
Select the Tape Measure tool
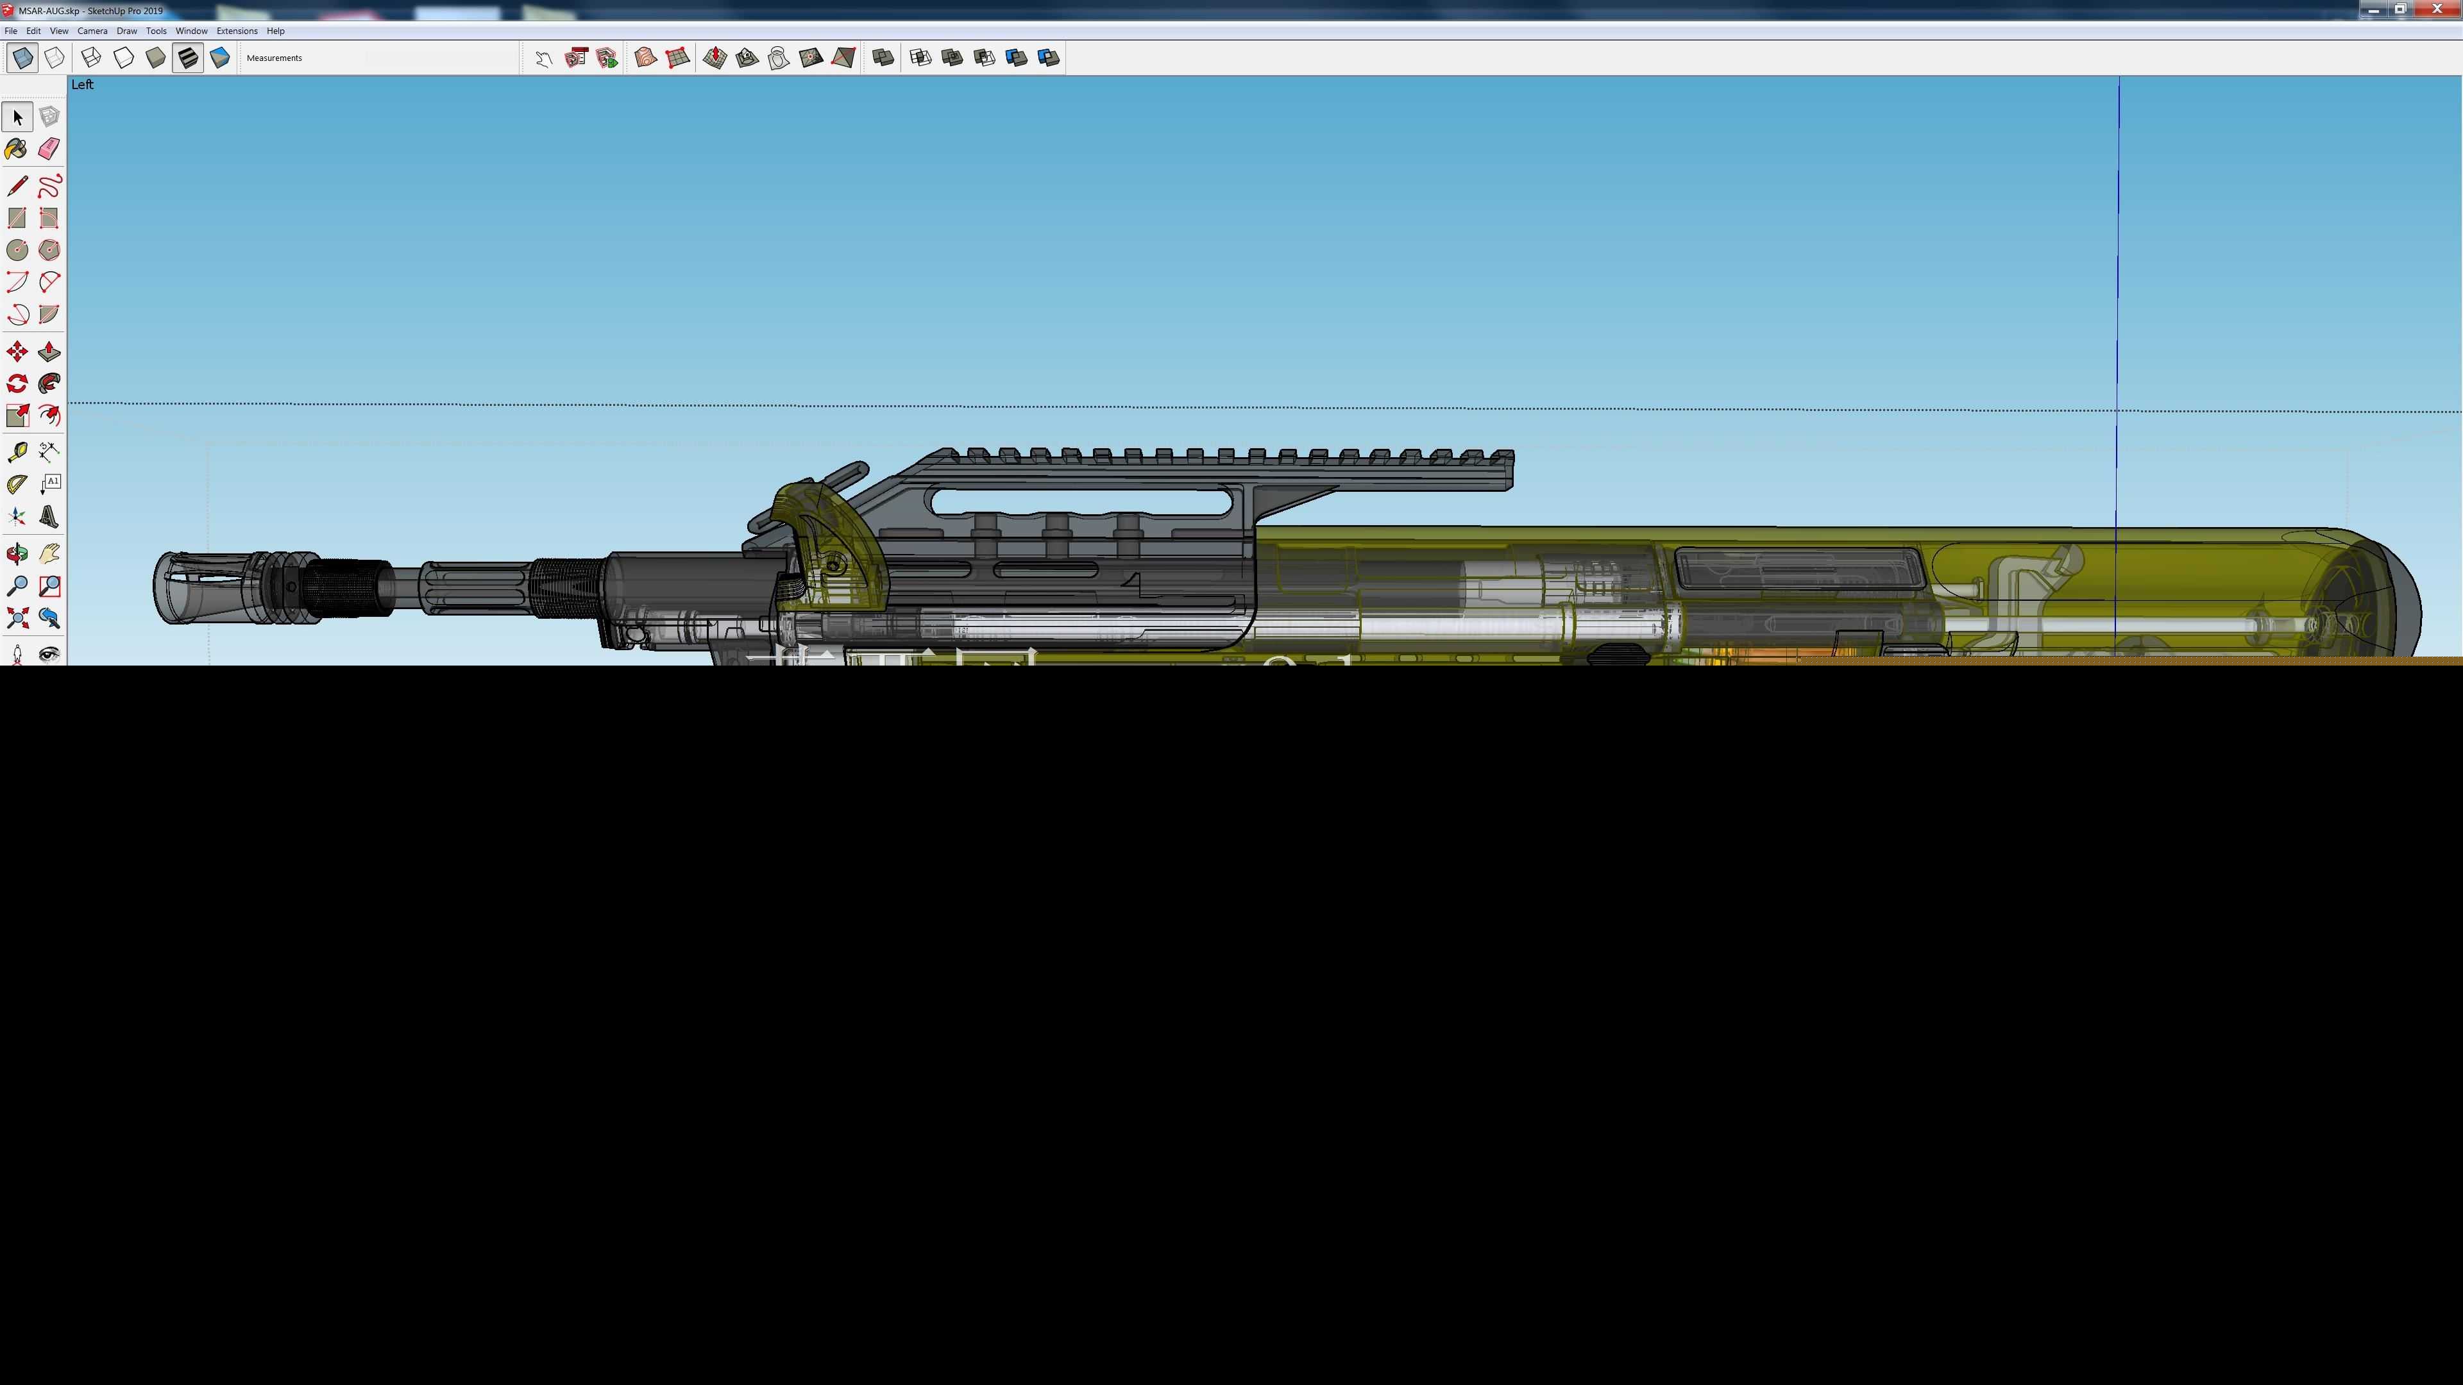[x=17, y=452]
